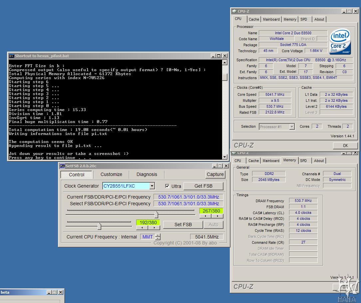Click the Auto button in SetFSB

pos(213,225)
